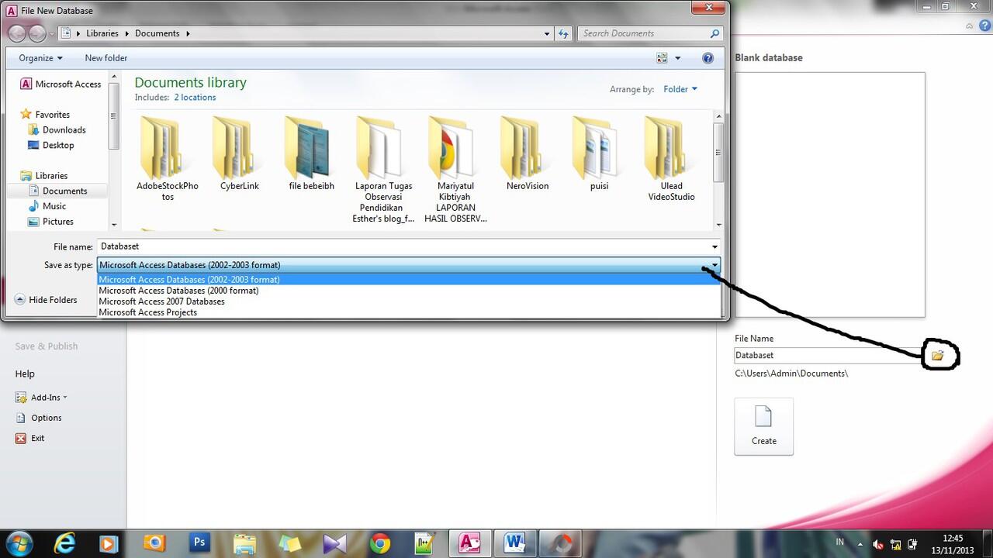Image resolution: width=993 pixels, height=558 pixels.
Task: Click the browse folder icon beside File Name
Action: [937, 355]
